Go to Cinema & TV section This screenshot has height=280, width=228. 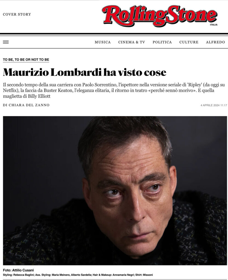tap(131, 42)
